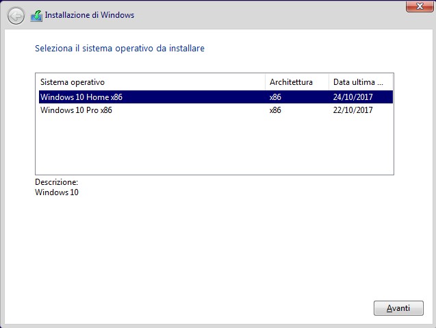This screenshot has height=328, width=436.
Task: Close the Installazione di Windows window
Action: 420,6
